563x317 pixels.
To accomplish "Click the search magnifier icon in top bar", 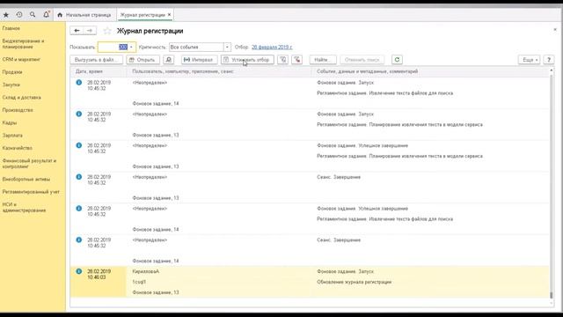I will tap(33, 15).
